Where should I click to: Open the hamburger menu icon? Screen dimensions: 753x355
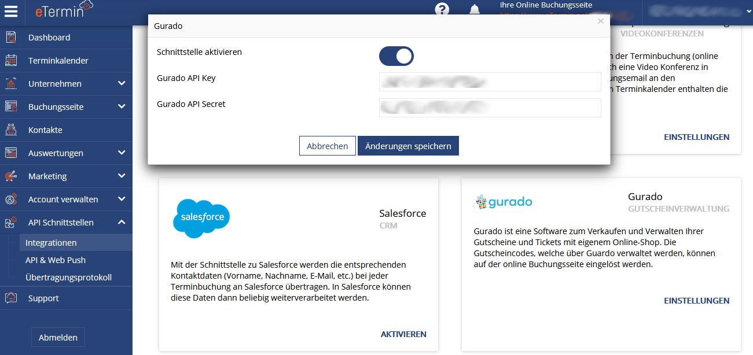click(x=12, y=11)
